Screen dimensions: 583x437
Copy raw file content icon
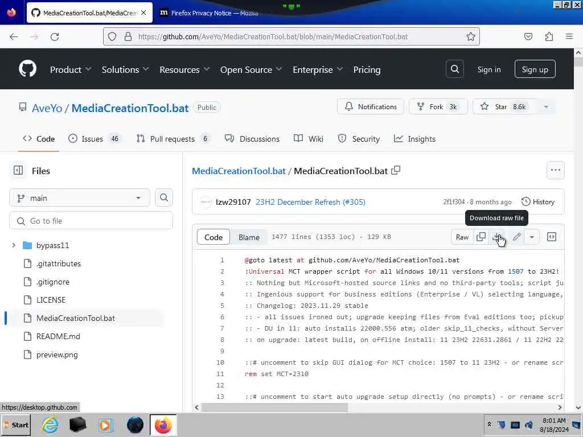481,237
